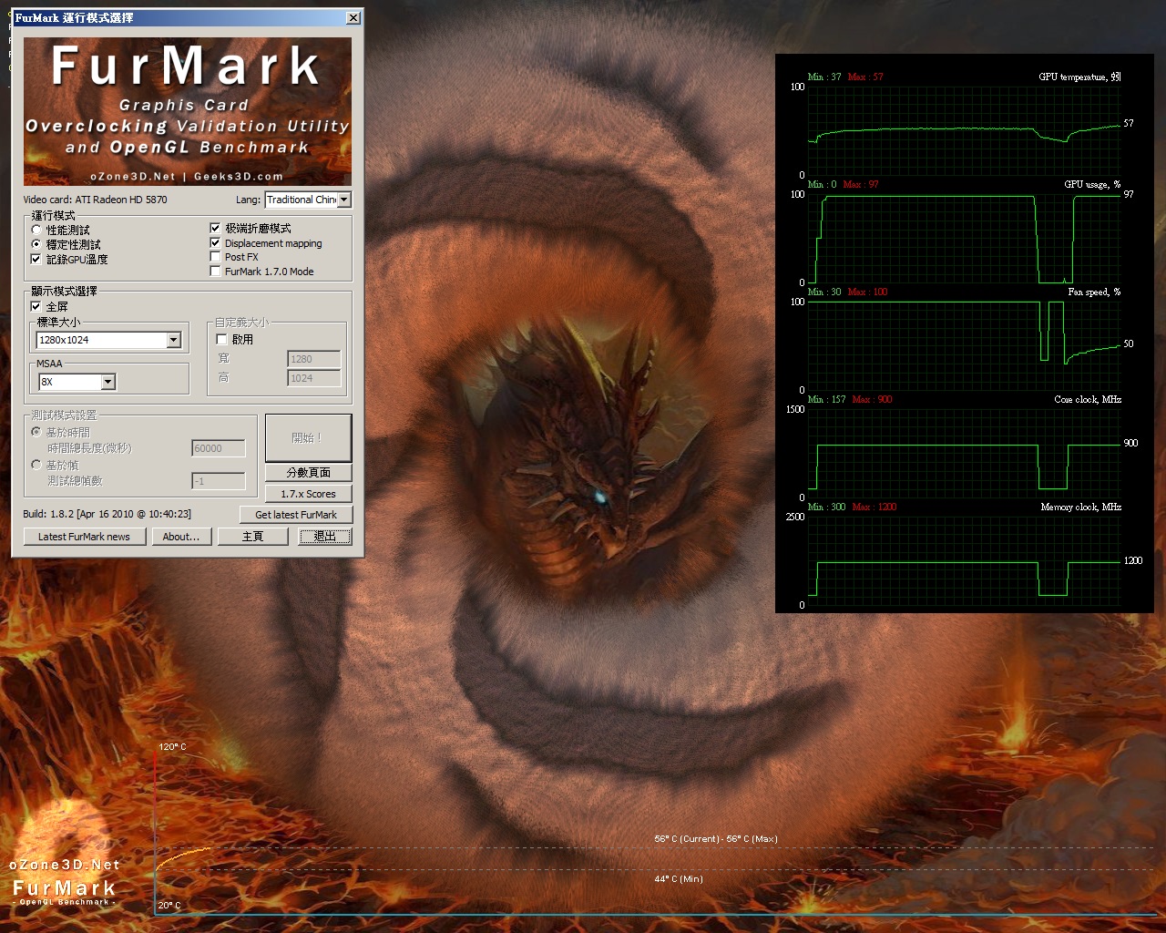Click the 退出 exit button
This screenshot has height=933, width=1166.
click(x=325, y=537)
